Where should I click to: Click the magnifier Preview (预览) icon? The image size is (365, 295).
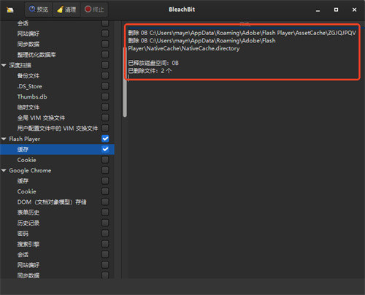32,9
